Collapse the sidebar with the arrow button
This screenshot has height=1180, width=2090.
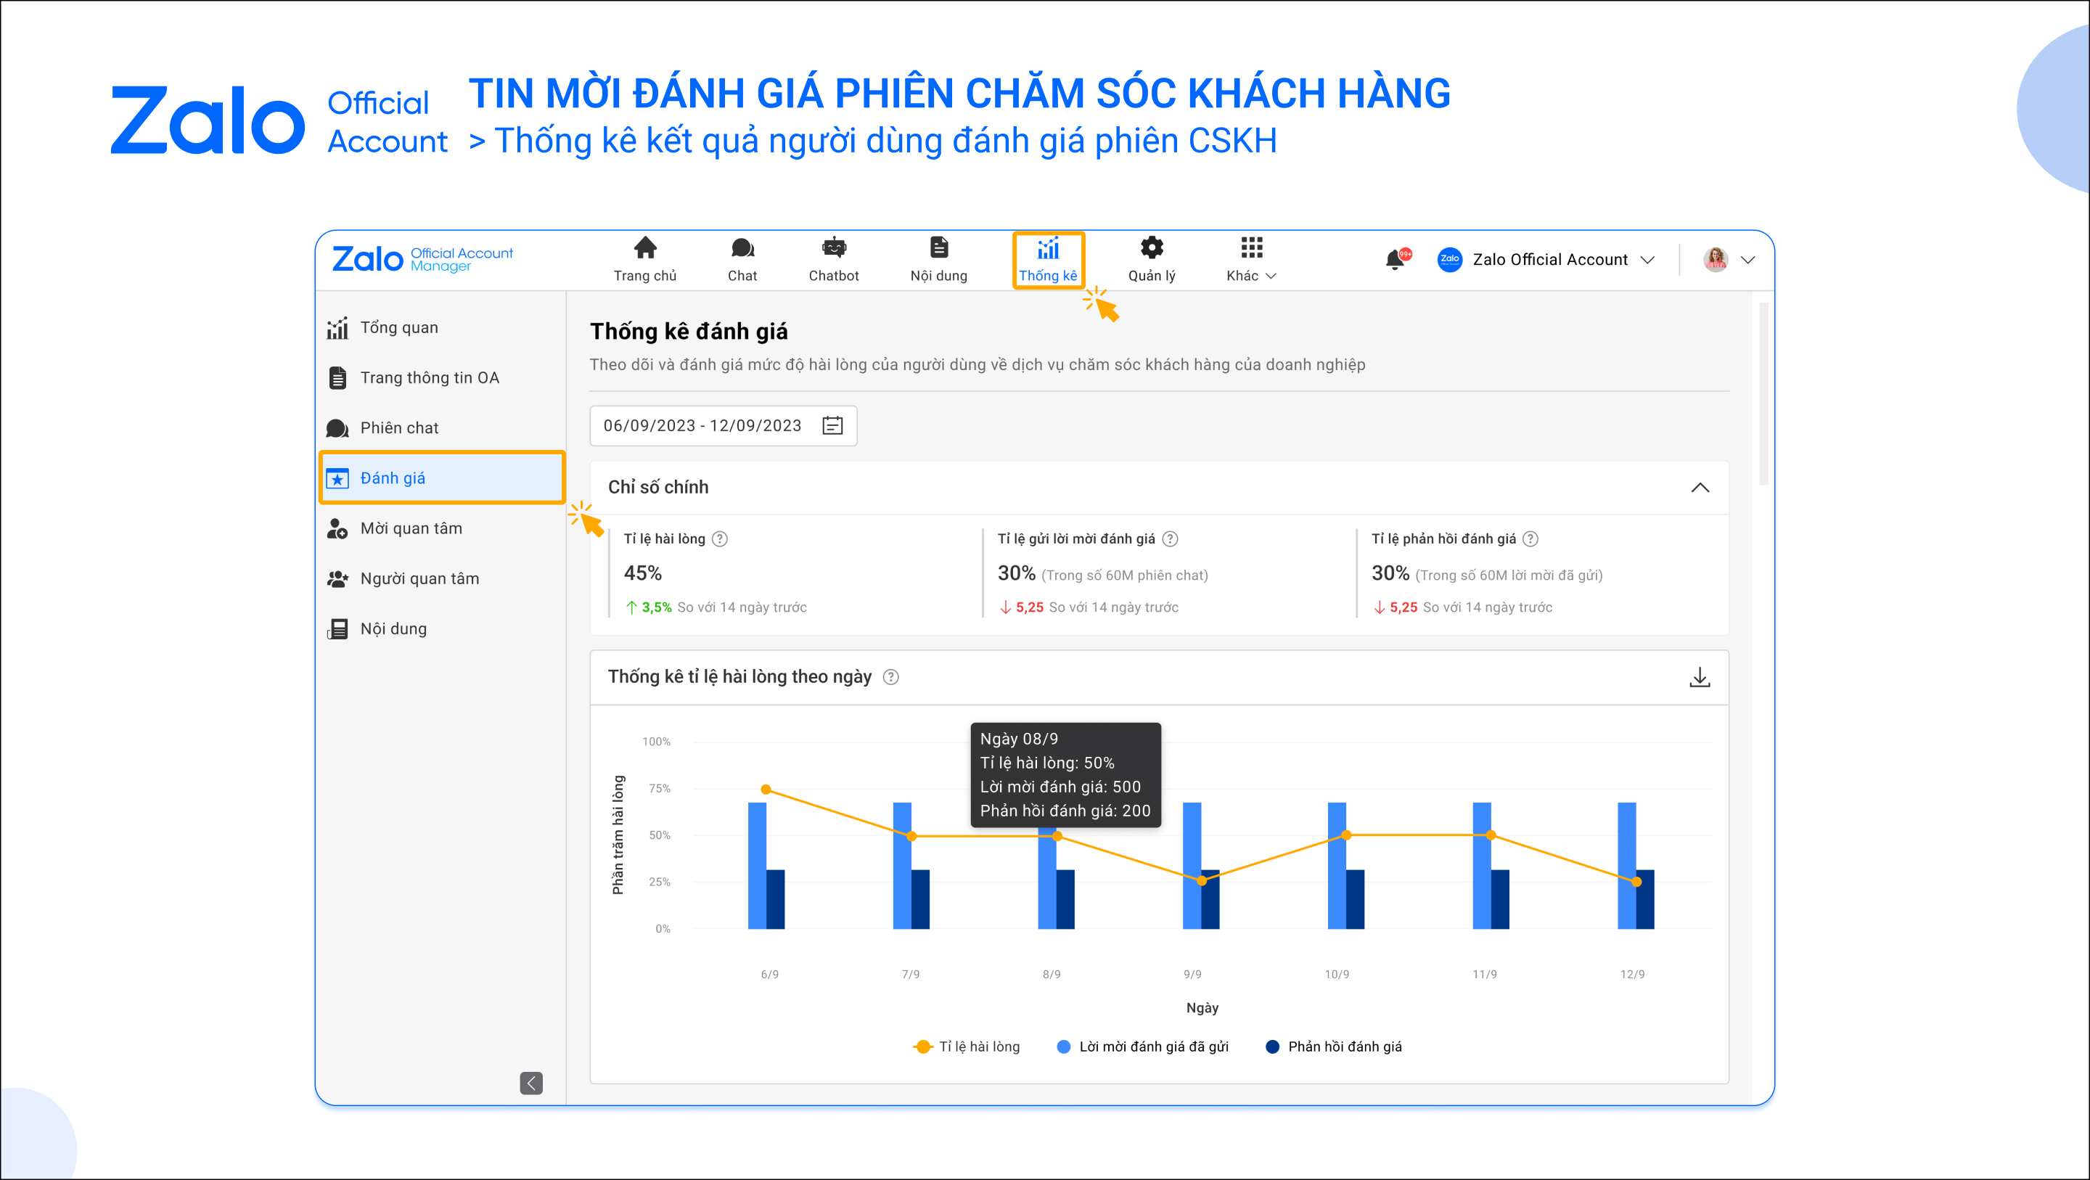coord(531,1083)
